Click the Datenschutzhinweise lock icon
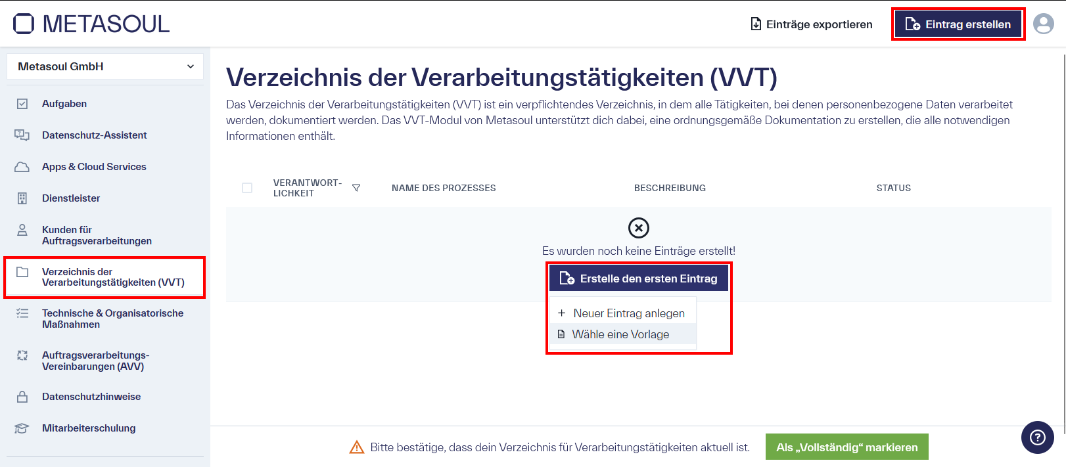Viewport: 1066px width, 467px height. point(22,397)
